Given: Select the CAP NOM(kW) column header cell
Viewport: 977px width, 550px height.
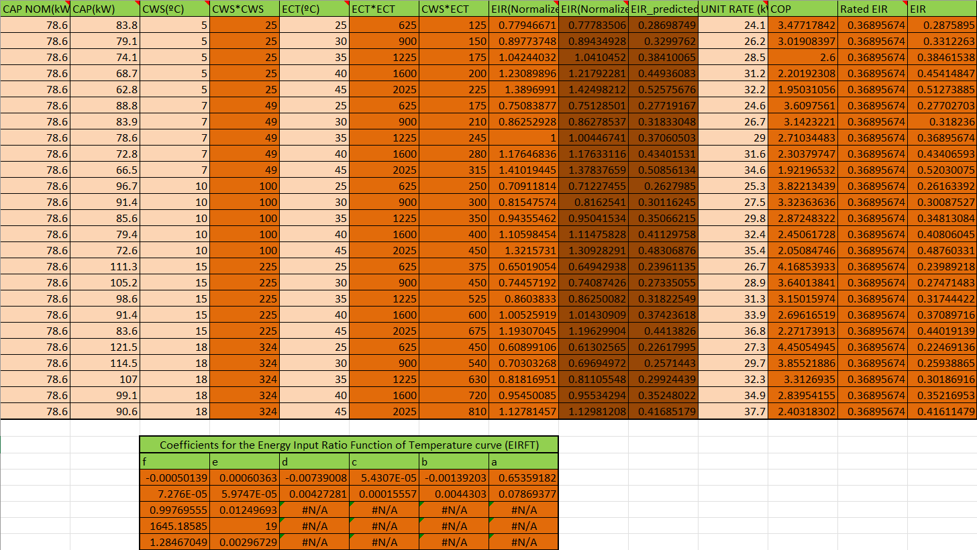Looking at the screenshot, I should pos(35,9).
